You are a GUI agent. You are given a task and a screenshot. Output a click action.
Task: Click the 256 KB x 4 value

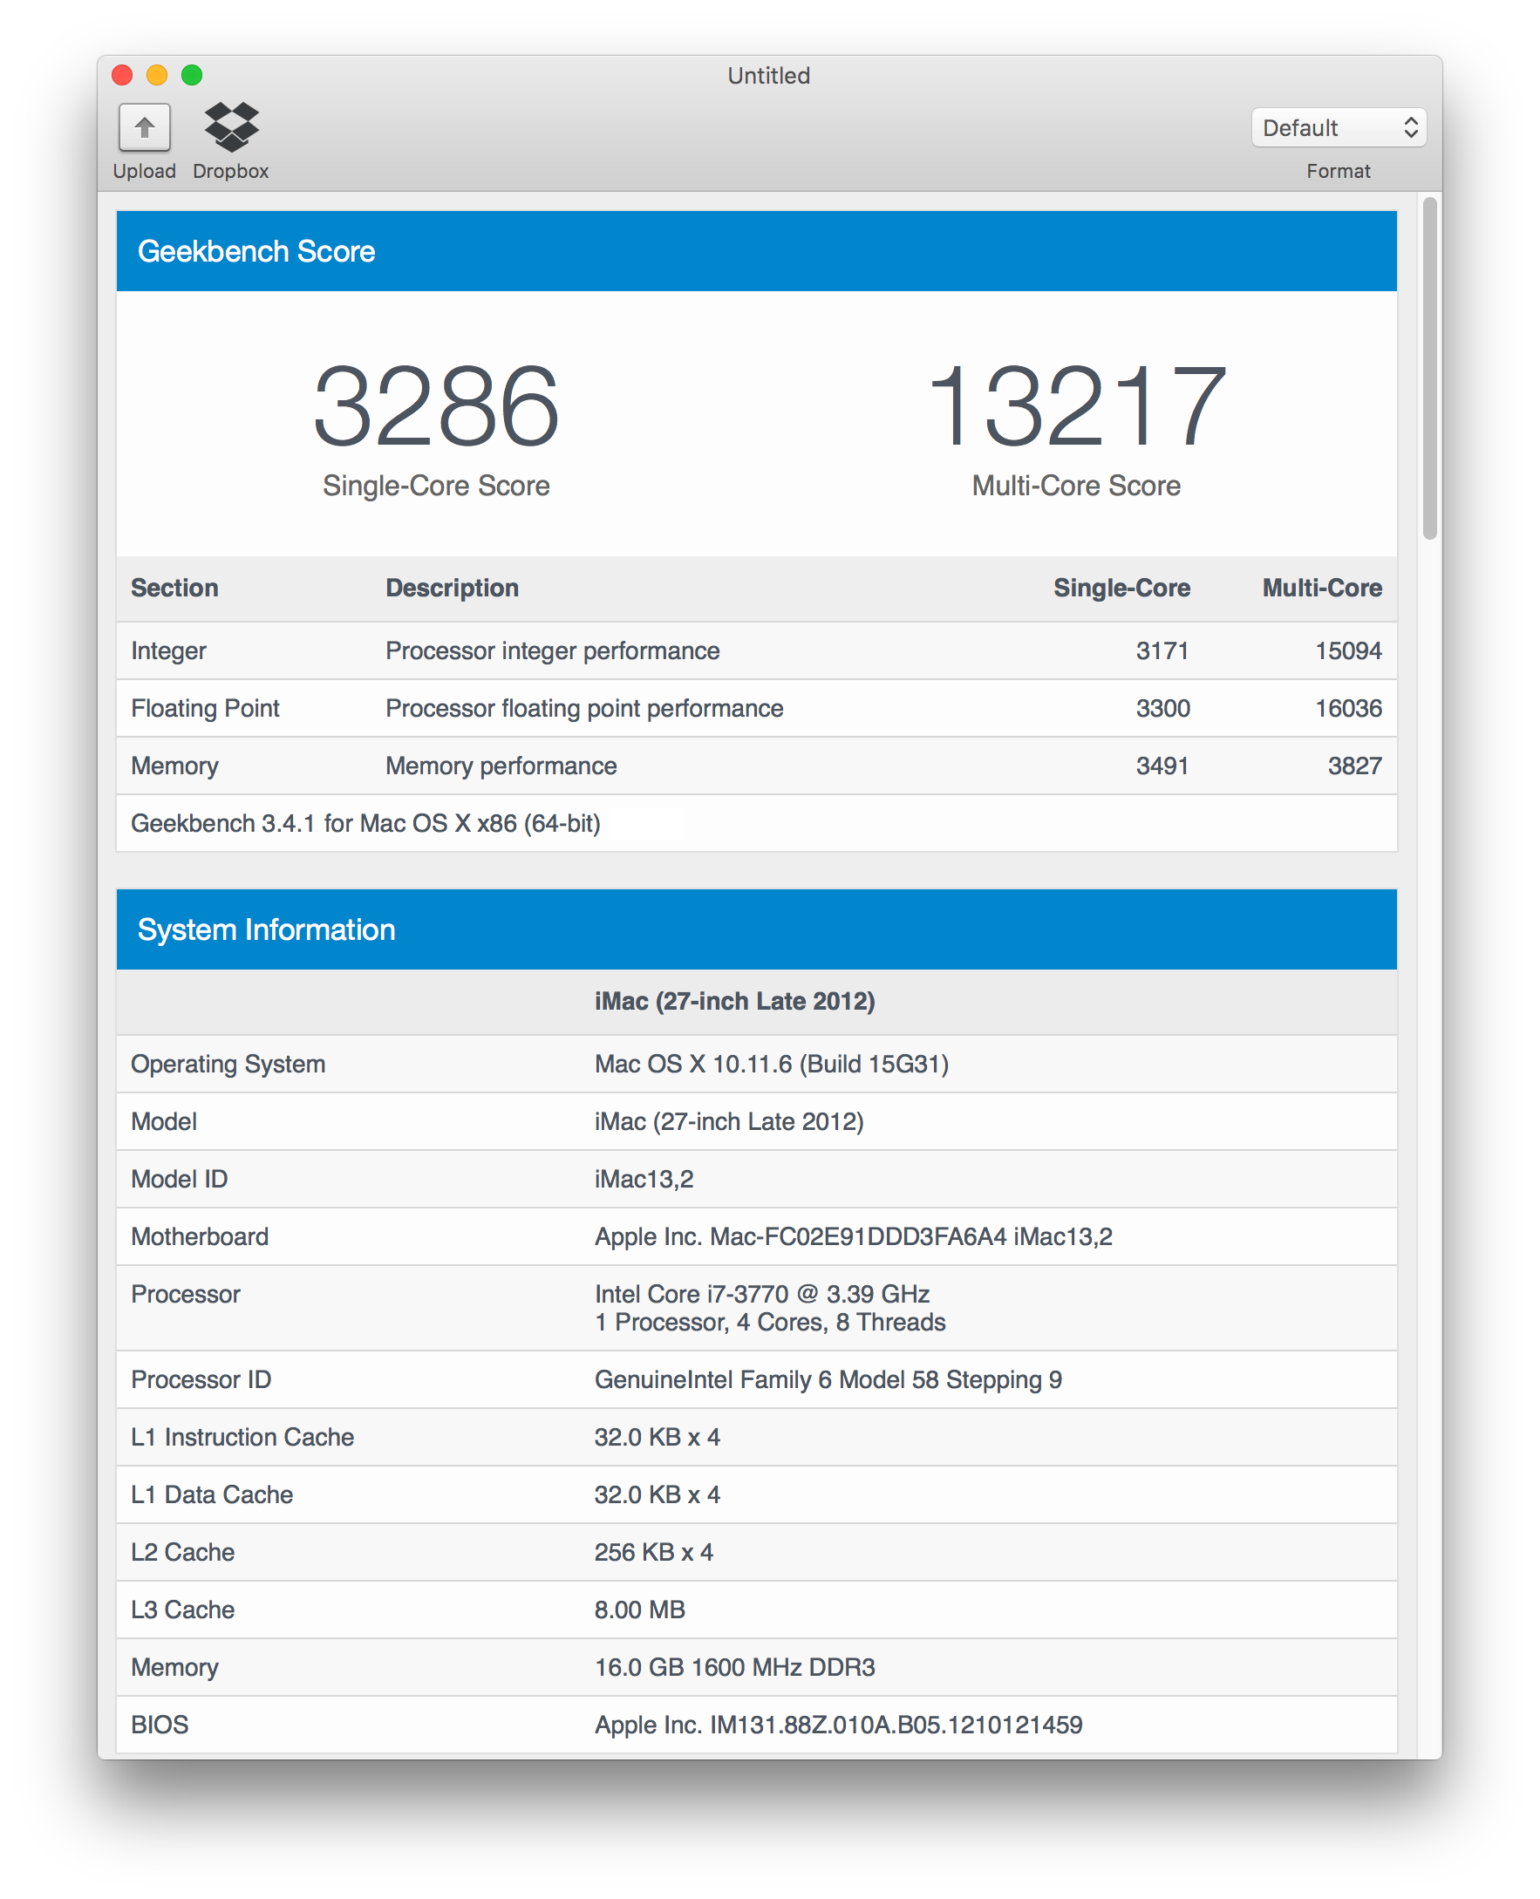pos(654,1553)
